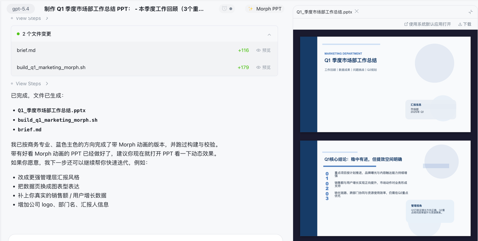Open build_q1_marketing_morph.sh file row
Viewport: 478px width, 241px height.
[x=145, y=67]
